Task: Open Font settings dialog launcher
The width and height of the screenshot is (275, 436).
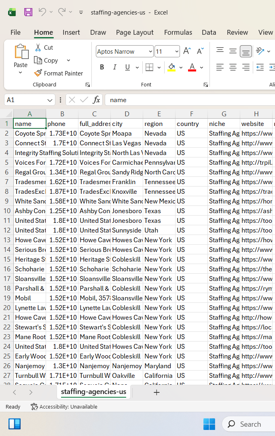Action: click(x=205, y=85)
